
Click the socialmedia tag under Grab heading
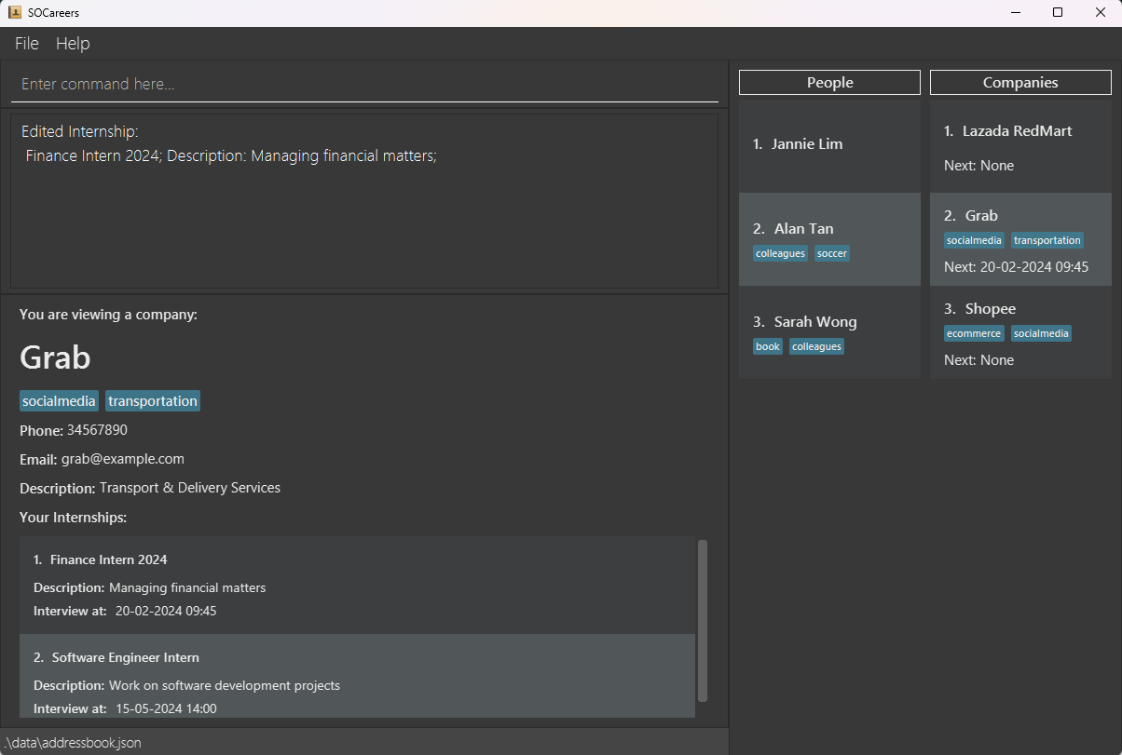(x=60, y=401)
